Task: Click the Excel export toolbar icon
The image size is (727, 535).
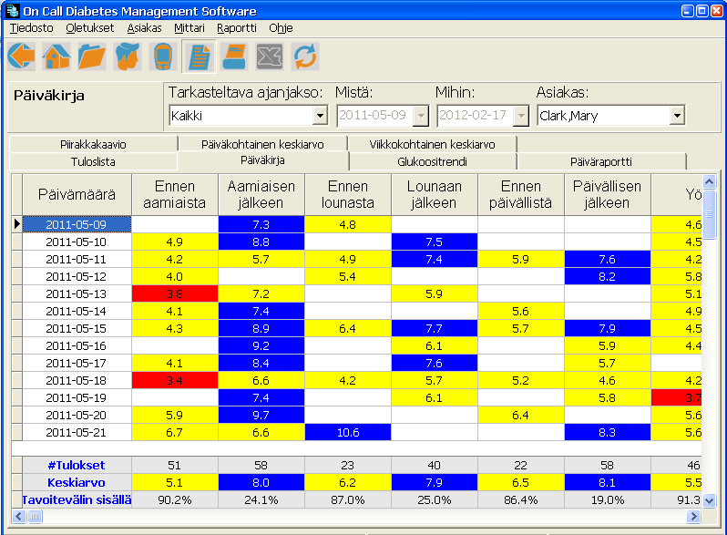Action: coord(270,57)
